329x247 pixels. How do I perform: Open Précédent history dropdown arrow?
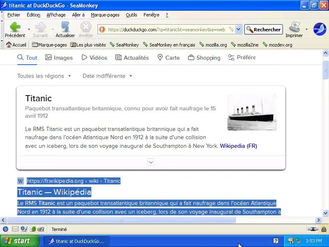click(x=29, y=29)
